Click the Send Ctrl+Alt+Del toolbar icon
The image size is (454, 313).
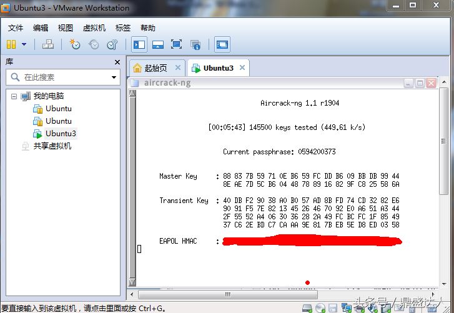[x=48, y=44]
